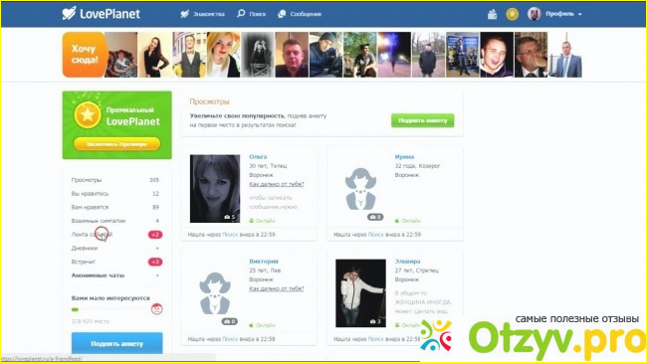Click the green Поднять анкету button
The width and height of the screenshot is (647, 363).
[422, 120]
